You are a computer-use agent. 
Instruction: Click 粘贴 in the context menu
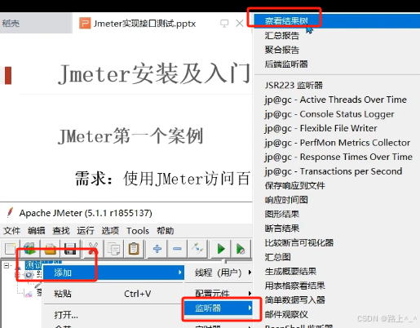click(114, 294)
